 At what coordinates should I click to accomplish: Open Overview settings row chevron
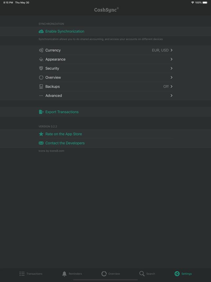172,77
